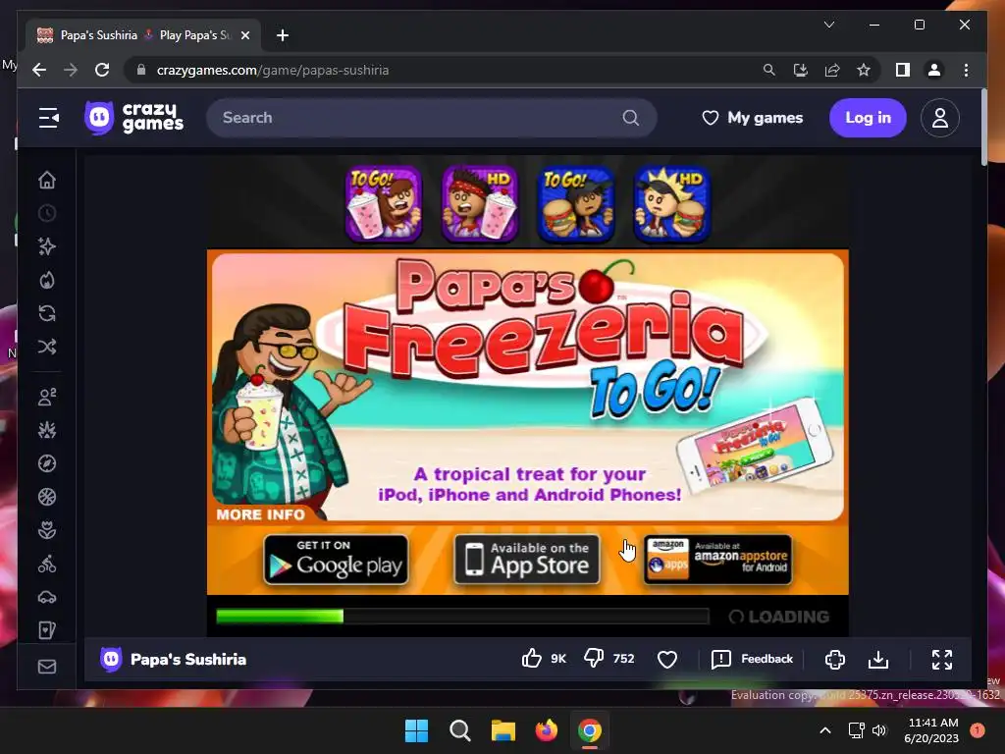Toggle fullscreen mode for the game
Viewport: 1005px width, 754px height.
(941, 659)
